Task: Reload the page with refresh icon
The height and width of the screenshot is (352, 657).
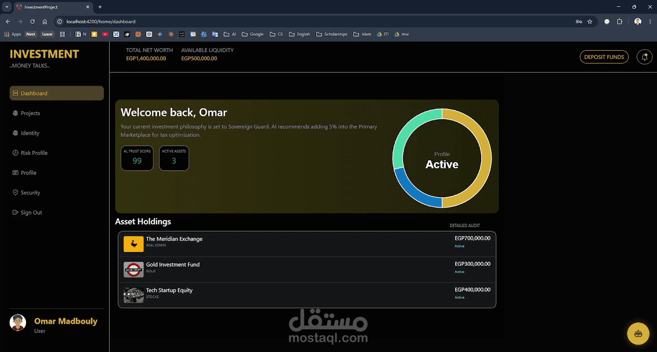Action: pos(33,22)
